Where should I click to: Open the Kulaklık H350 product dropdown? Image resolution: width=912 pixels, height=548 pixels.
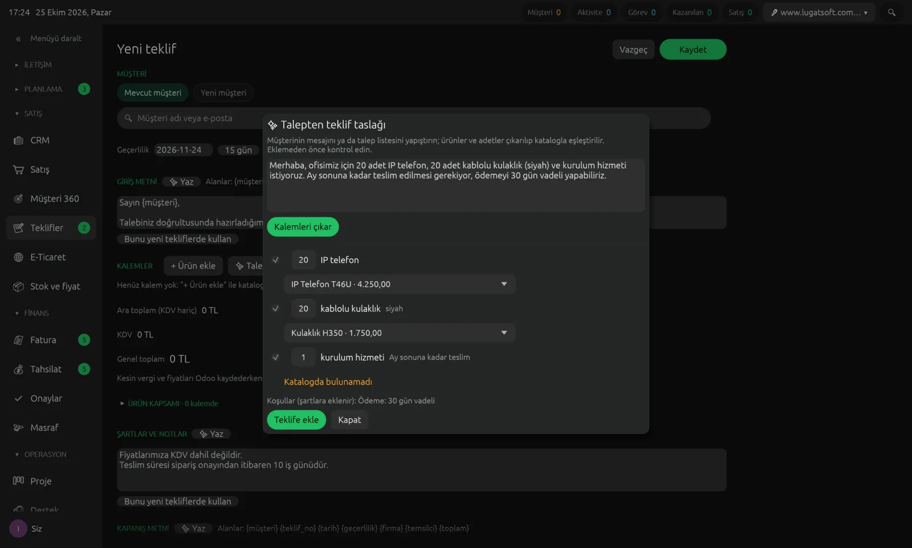pyautogui.click(x=400, y=333)
